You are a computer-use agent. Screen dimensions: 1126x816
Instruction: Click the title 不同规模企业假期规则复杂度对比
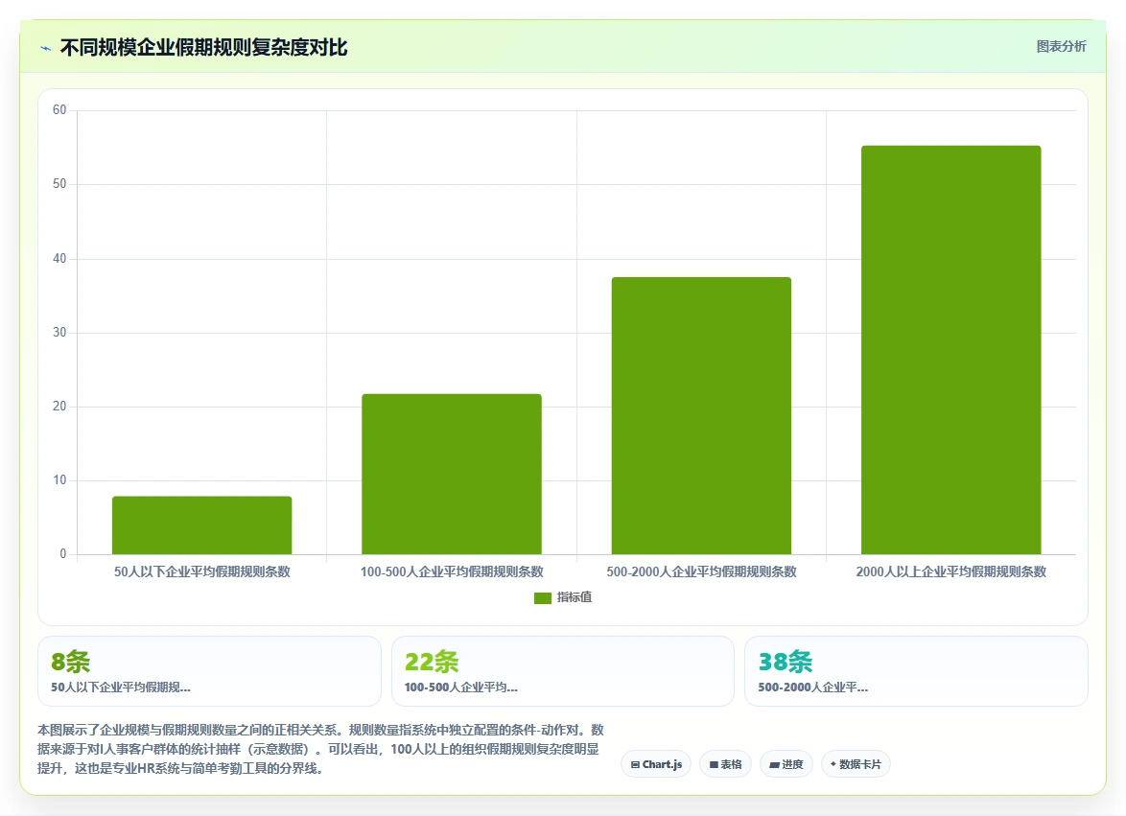(204, 47)
